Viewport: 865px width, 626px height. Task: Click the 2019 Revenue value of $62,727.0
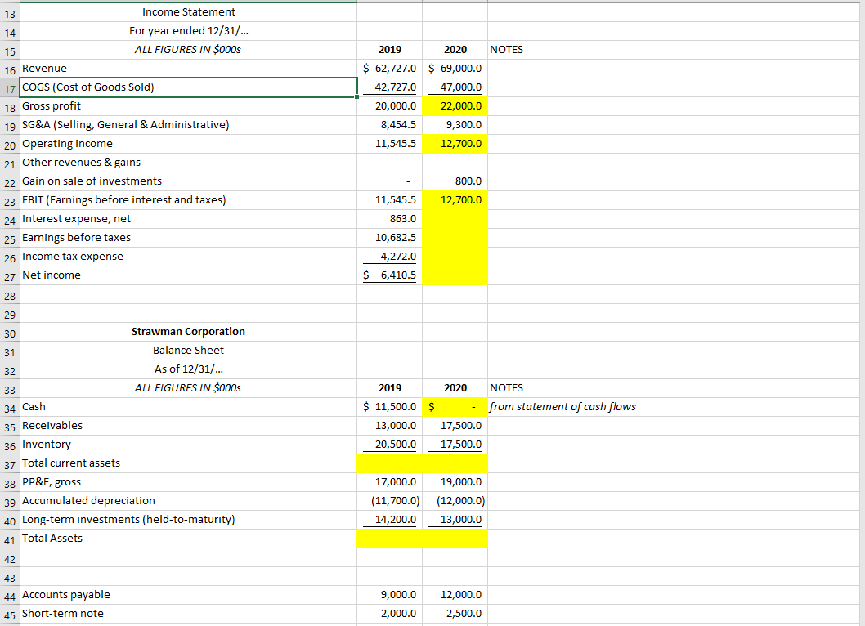(x=389, y=68)
